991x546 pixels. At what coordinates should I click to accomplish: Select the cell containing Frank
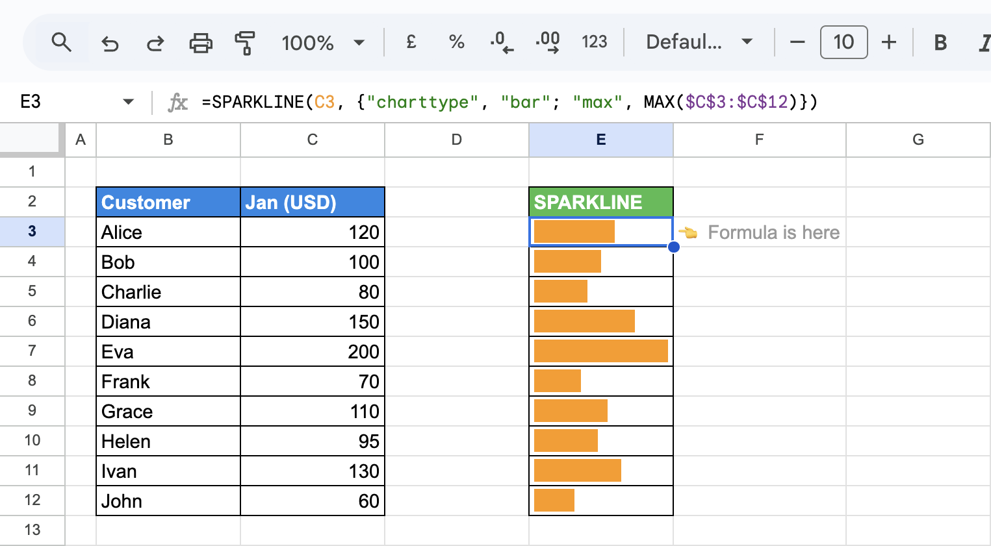tap(168, 381)
